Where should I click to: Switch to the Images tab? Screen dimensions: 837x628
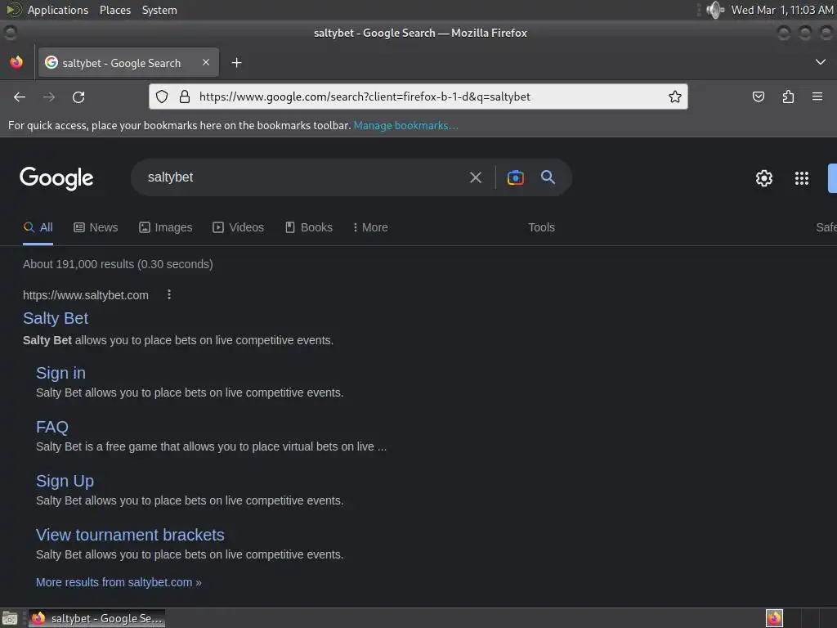click(x=165, y=227)
